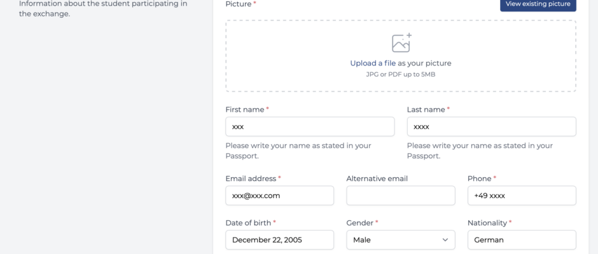
Task: Focus the First name field containing xxx
Action: click(x=310, y=127)
